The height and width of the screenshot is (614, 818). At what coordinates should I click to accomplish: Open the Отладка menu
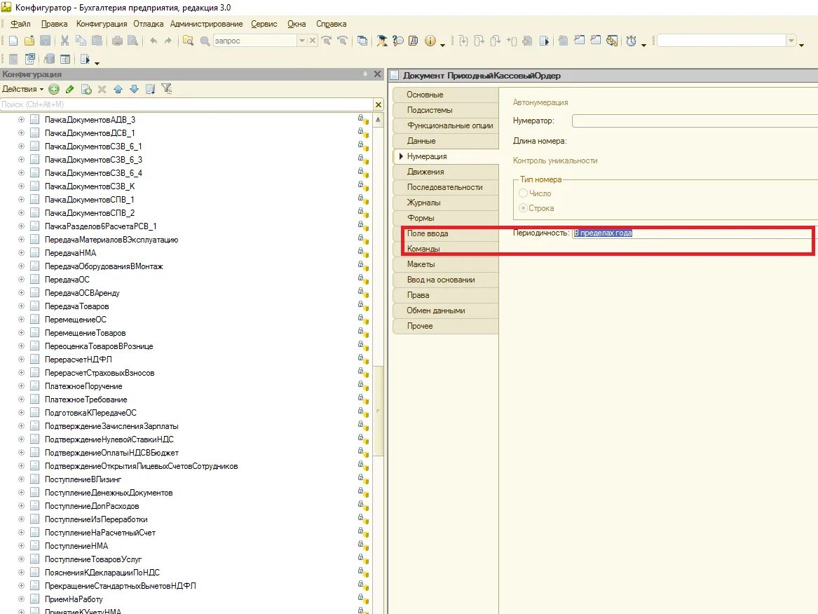pyautogui.click(x=148, y=24)
